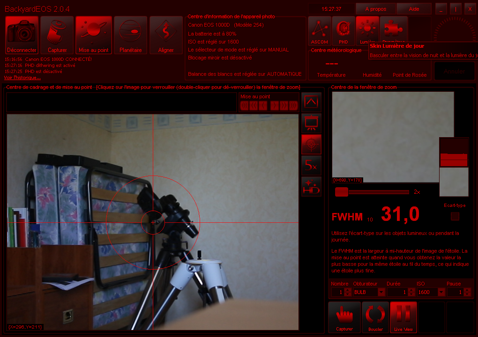Open the Aligner drift alignment mode
The image size is (478, 337).
click(x=166, y=35)
